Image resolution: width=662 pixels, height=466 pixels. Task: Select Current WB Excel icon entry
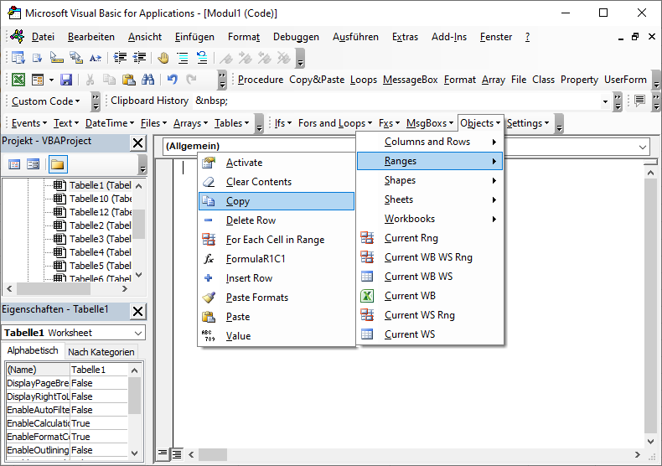430,296
